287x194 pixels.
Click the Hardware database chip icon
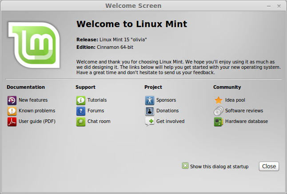[x=218, y=122]
